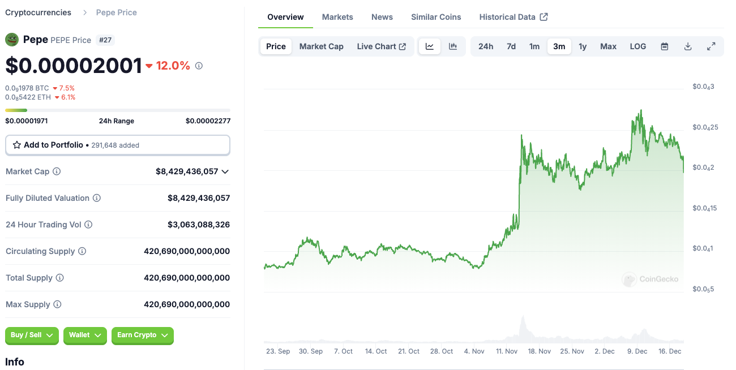The image size is (736, 370).
Task: Show Total Supply info icon
Action: tap(59, 278)
